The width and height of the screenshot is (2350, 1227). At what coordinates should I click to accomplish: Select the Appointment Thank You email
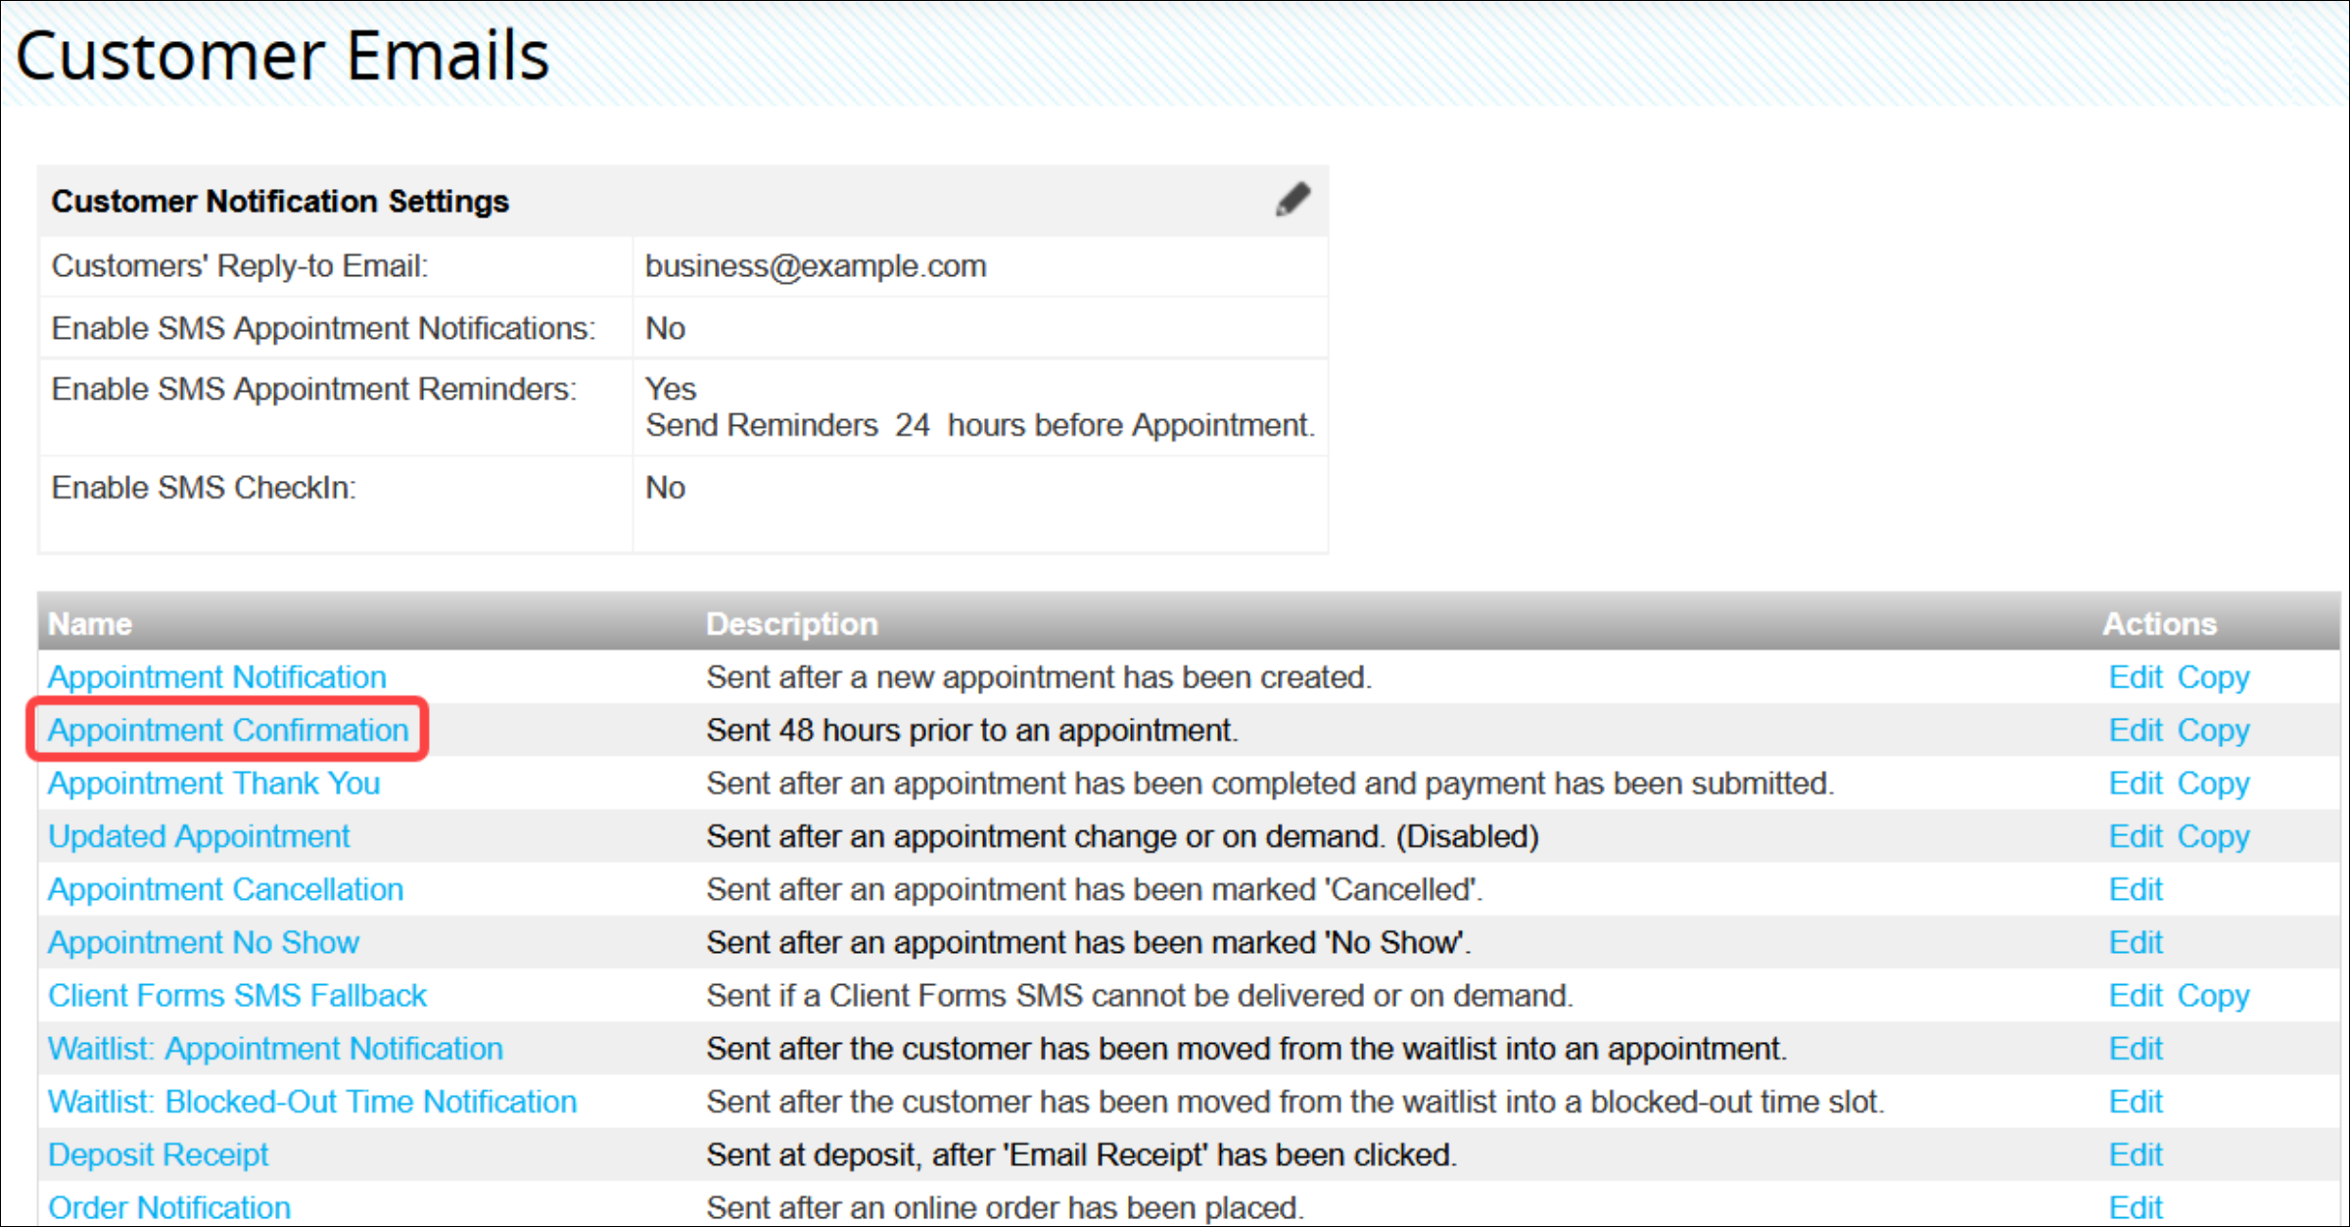(213, 782)
